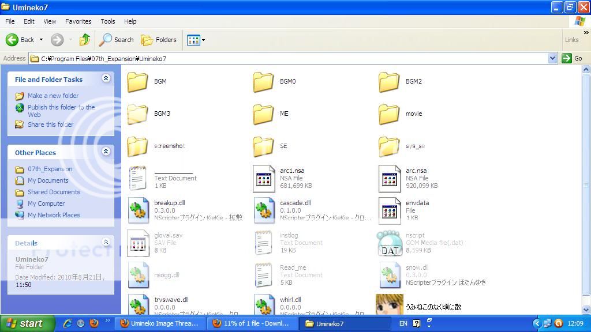
Task: Open the screenshot folder icon
Action: point(137,146)
